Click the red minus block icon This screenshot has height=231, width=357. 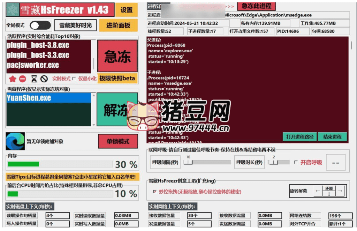click(x=22, y=79)
